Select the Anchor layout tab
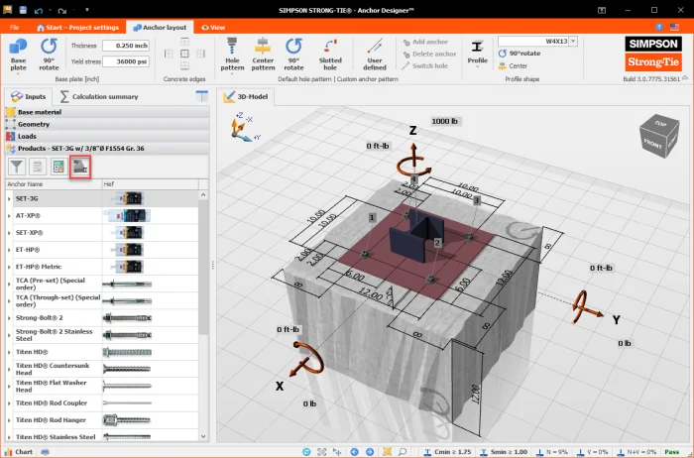694x458 pixels. pos(160,28)
